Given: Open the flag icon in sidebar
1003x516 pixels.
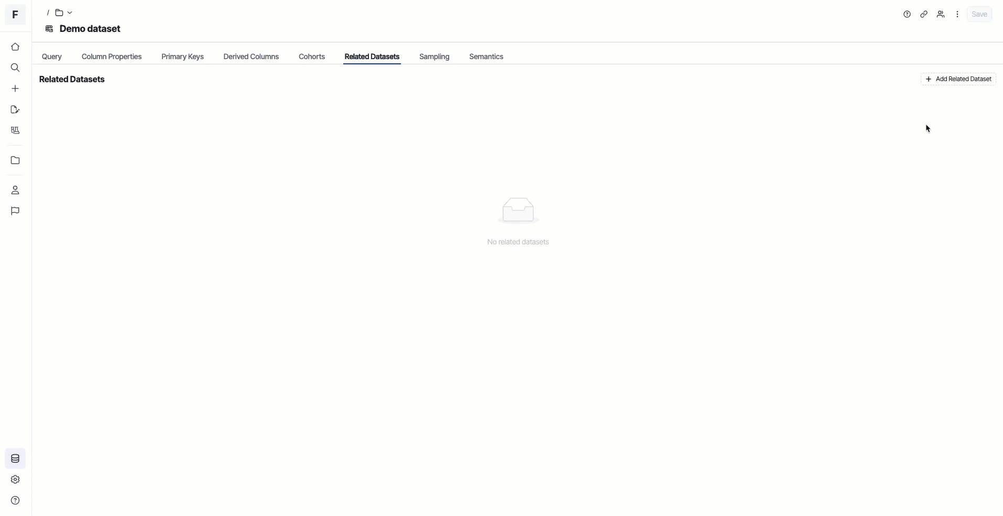Looking at the screenshot, I should coord(15,211).
